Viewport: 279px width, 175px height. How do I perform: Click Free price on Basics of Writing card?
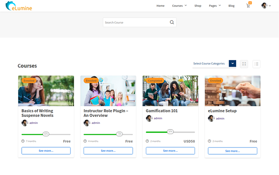coord(67,141)
